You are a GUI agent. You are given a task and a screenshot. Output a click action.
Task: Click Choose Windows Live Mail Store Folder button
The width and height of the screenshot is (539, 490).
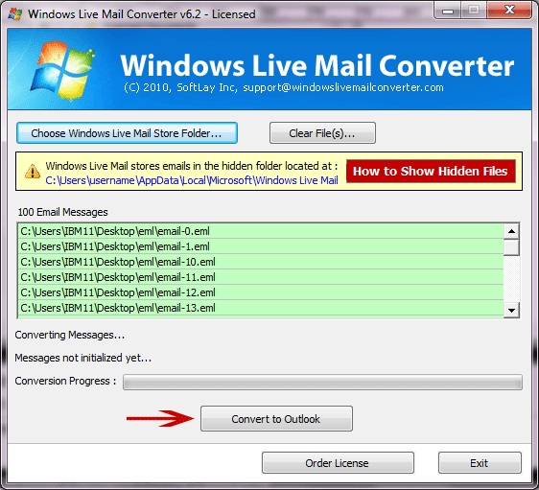point(127,133)
